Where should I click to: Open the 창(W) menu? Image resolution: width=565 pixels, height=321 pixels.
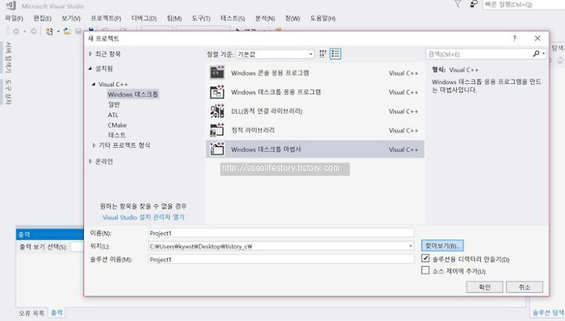coord(292,18)
